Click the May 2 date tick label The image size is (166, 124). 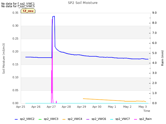tap(127, 107)
